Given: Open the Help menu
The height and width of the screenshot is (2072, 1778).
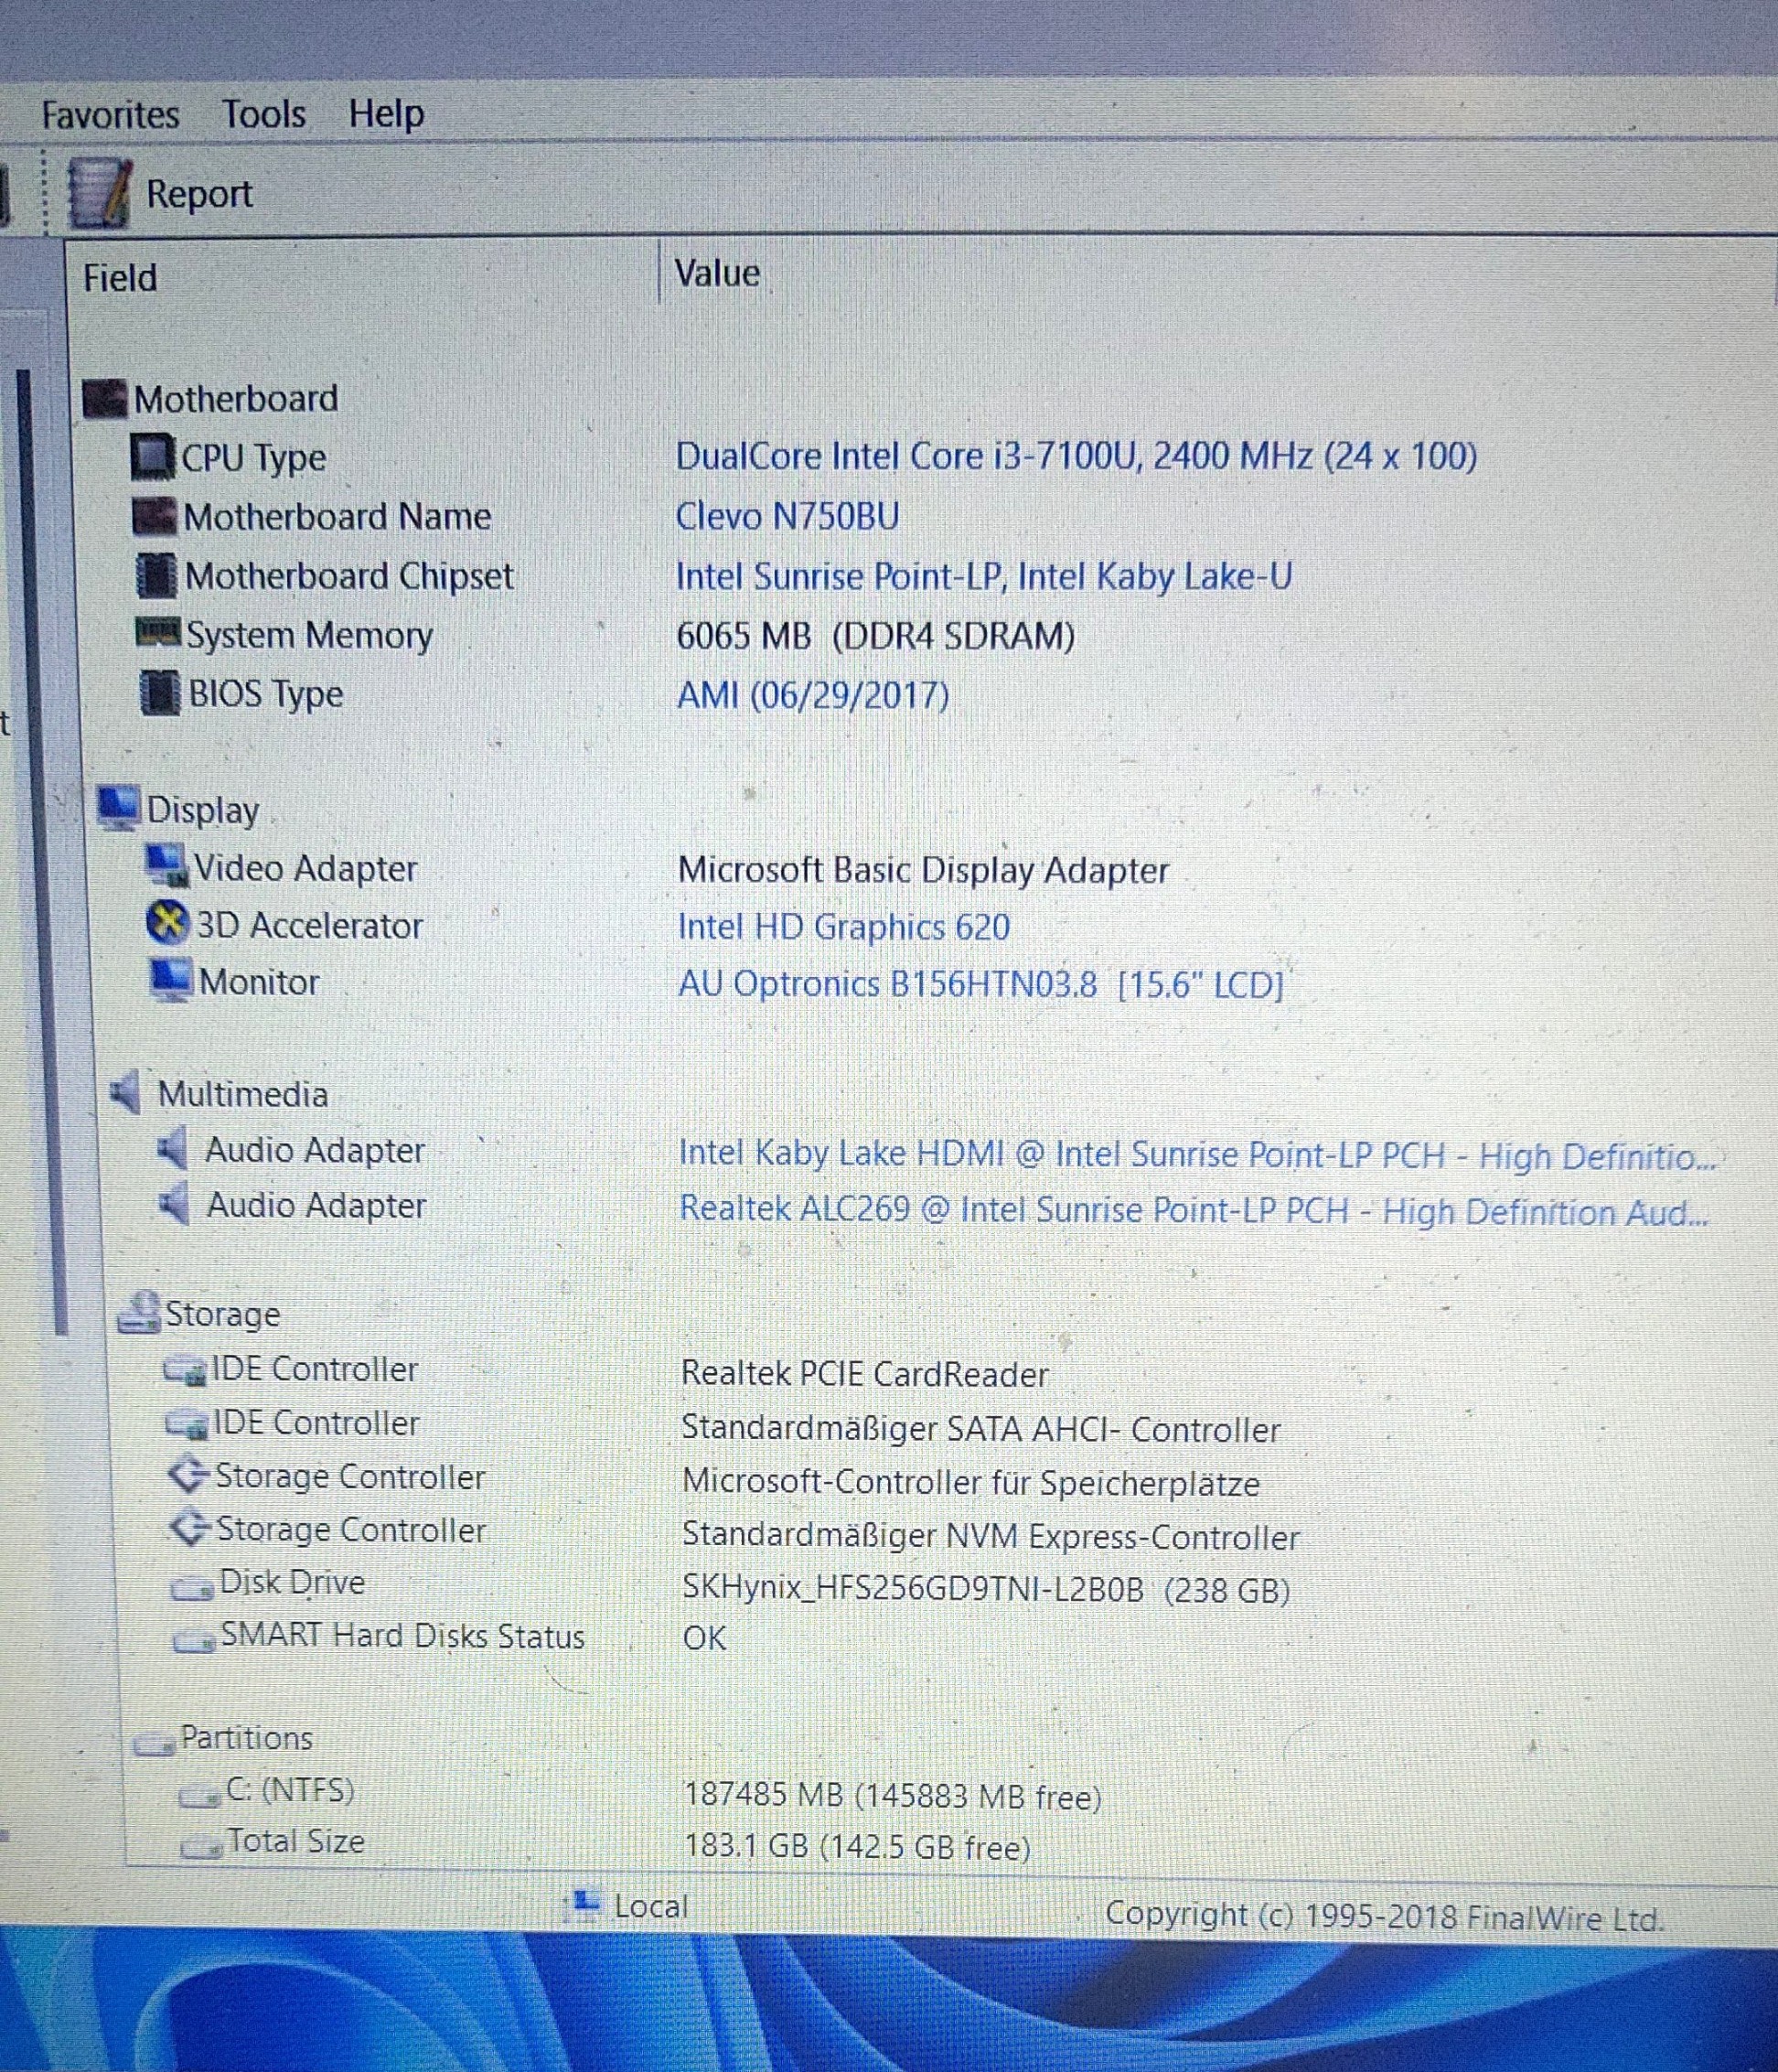Looking at the screenshot, I should [386, 114].
